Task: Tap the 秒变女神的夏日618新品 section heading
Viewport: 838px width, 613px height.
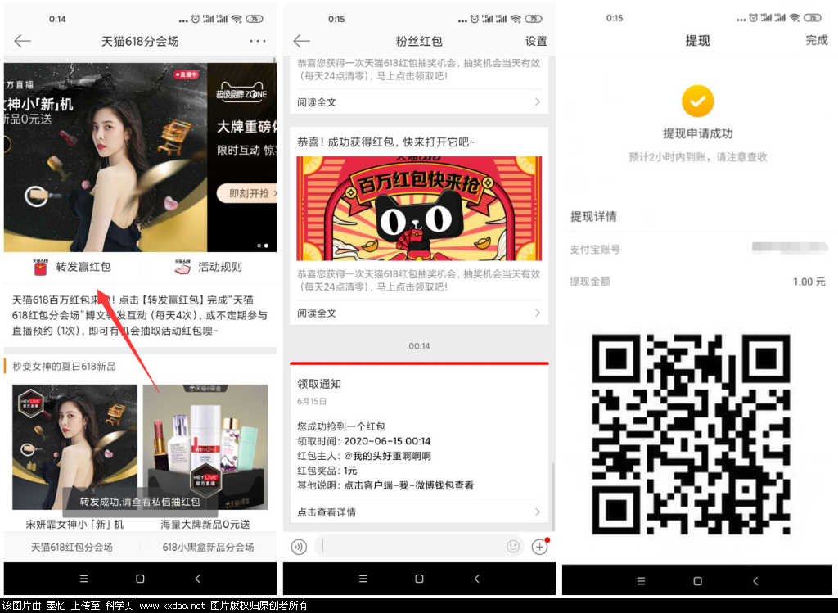Action: point(64,366)
